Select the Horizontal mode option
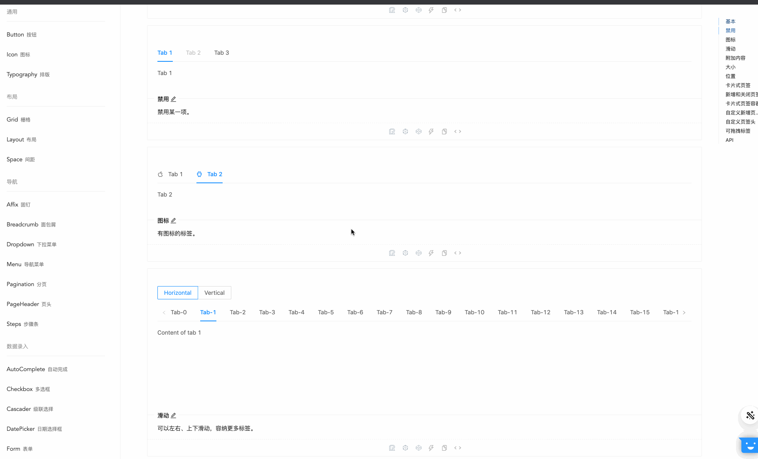 [x=177, y=293]
